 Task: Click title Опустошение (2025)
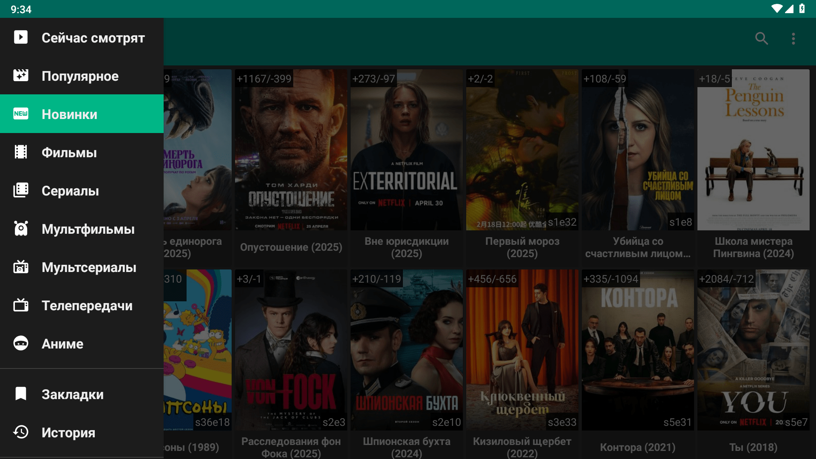tap(291, 247)
